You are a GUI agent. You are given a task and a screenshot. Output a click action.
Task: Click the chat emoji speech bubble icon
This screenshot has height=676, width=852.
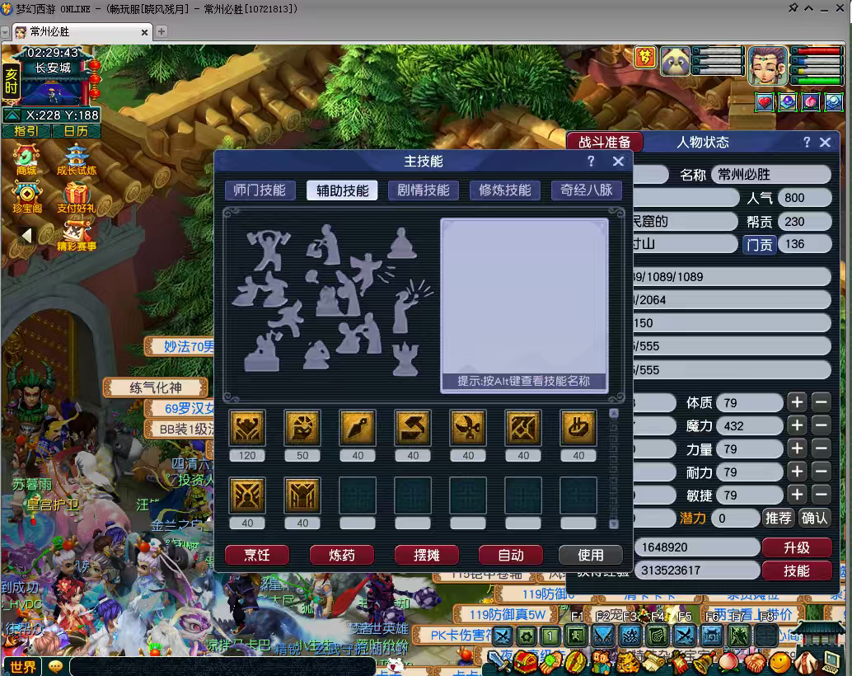click(x=55, y=665)
